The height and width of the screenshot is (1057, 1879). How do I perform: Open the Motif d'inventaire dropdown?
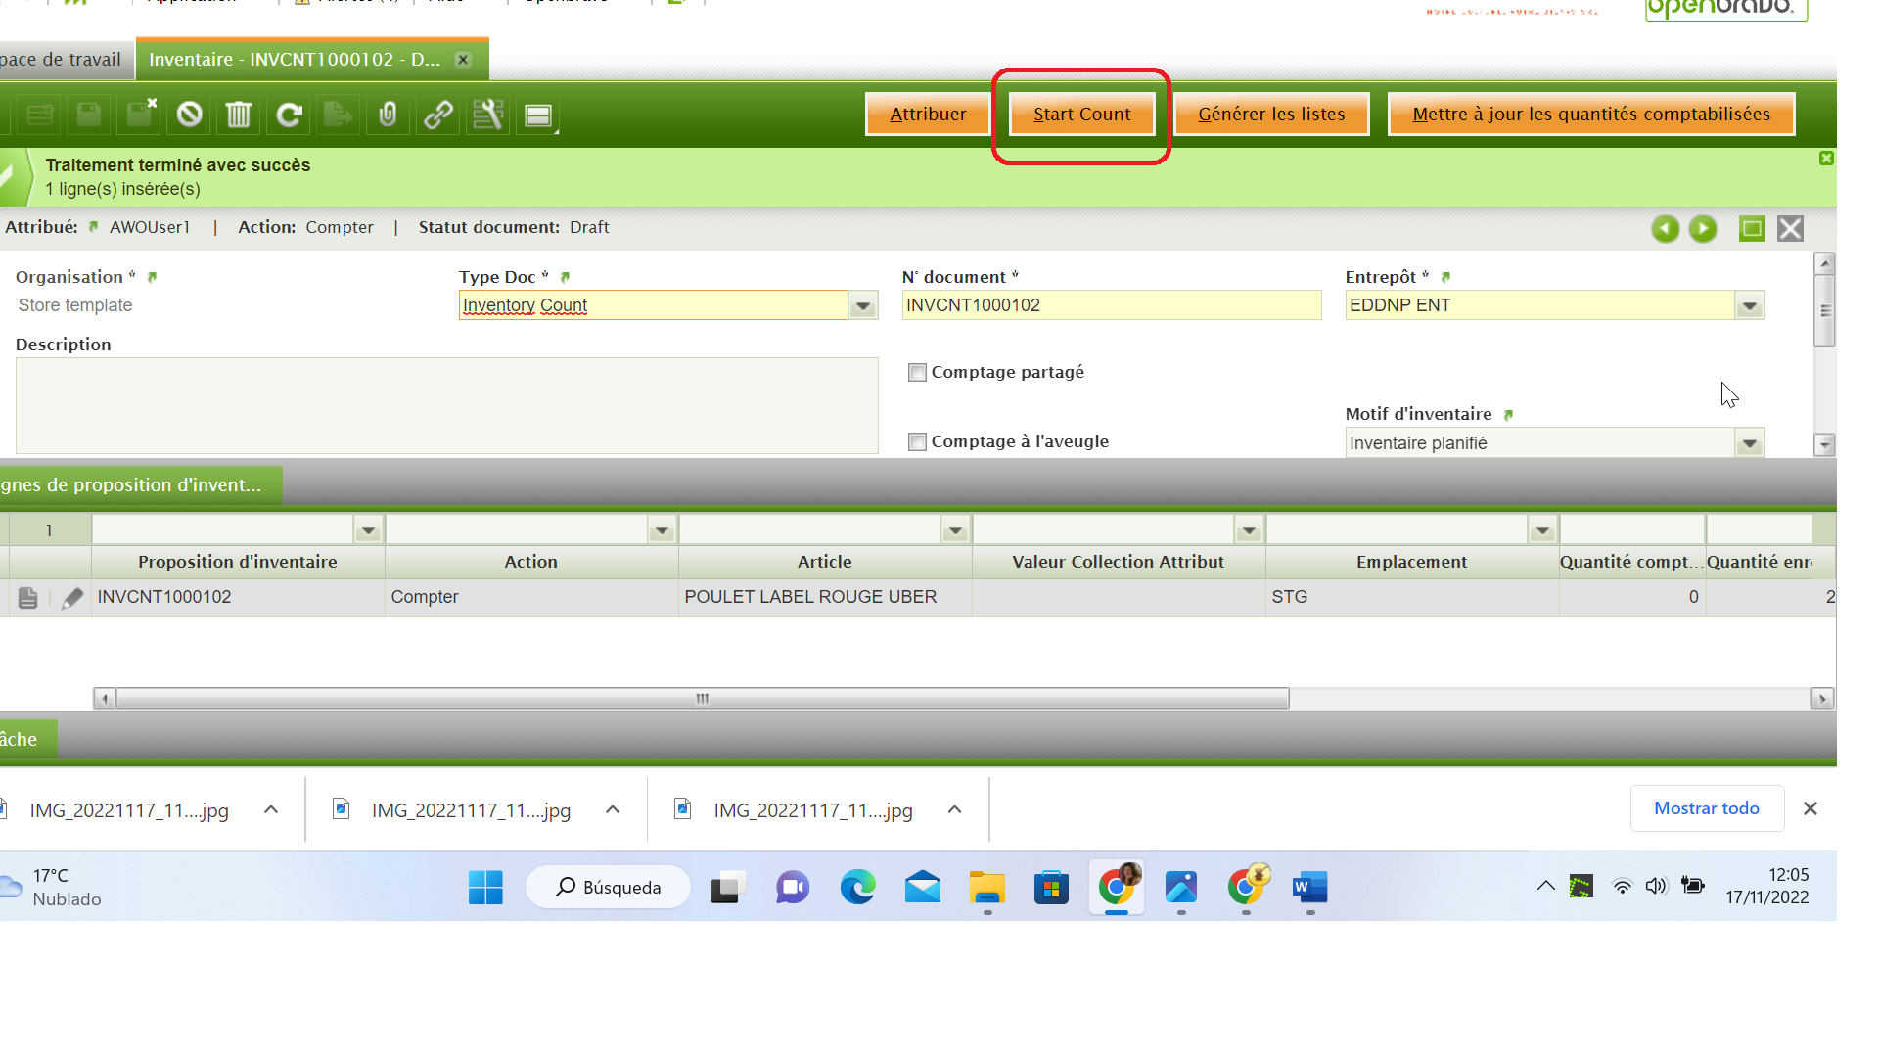[1749, 444]
